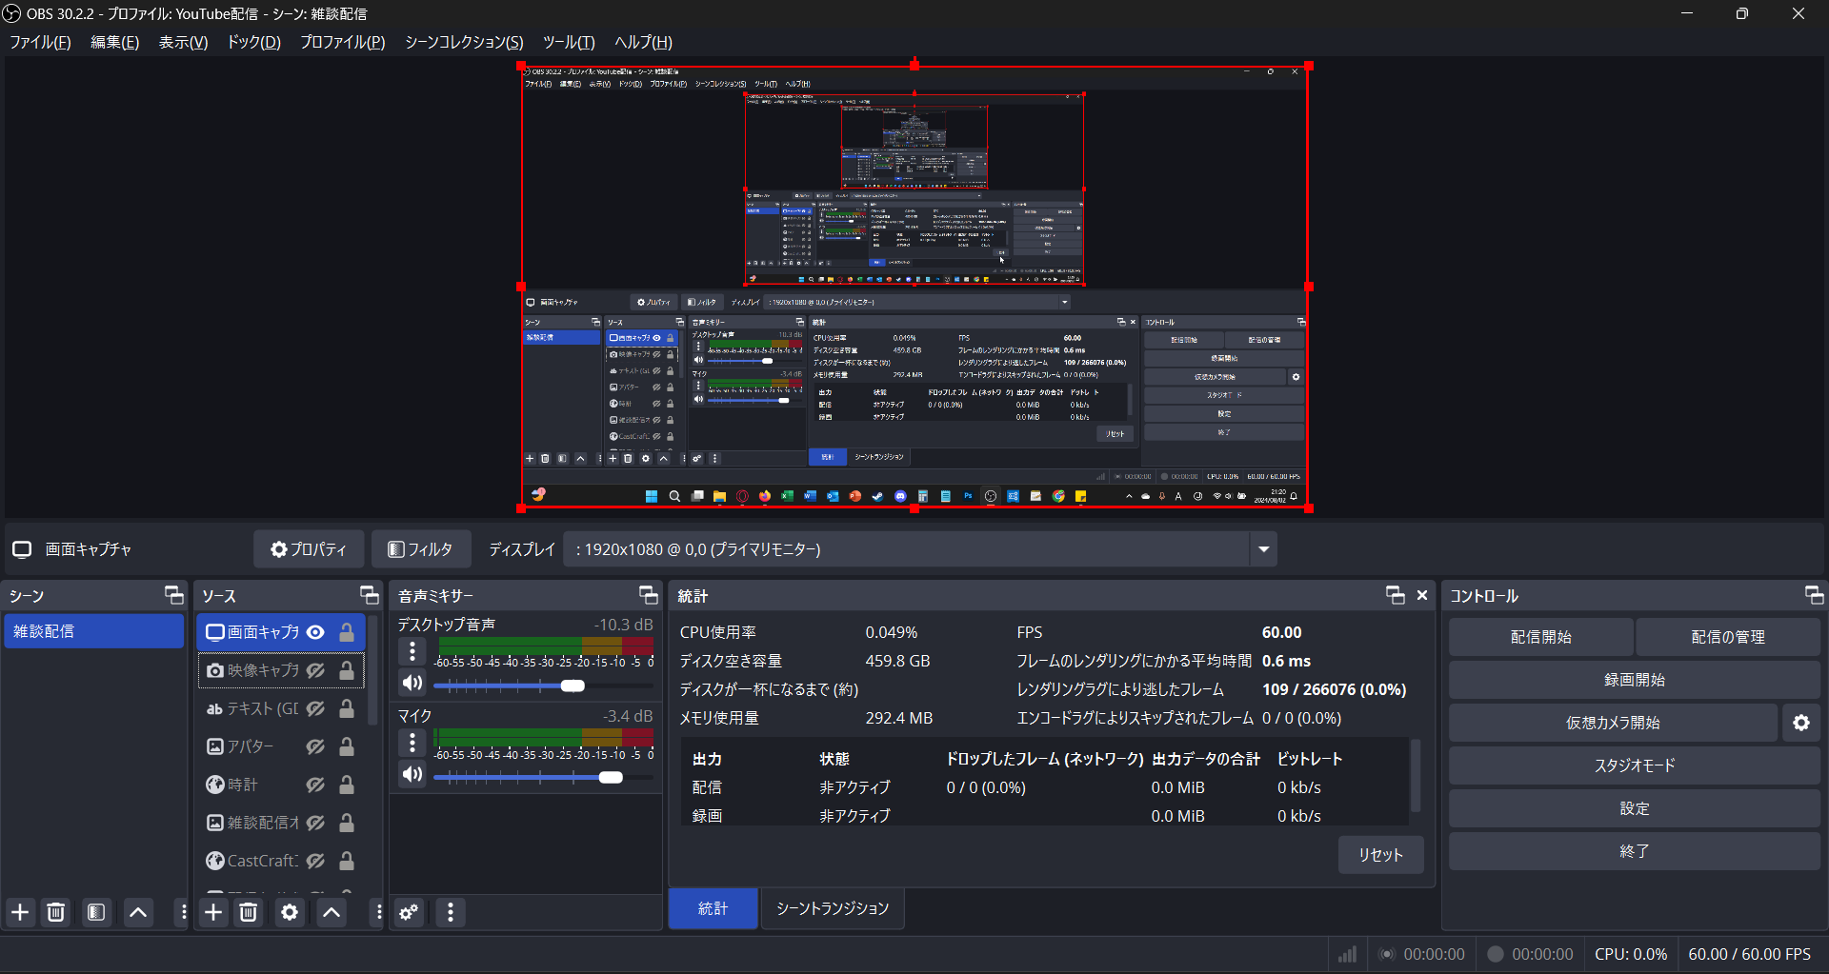
Task: Click 仮想カメラ開始 button
Action: [1613, 723]
